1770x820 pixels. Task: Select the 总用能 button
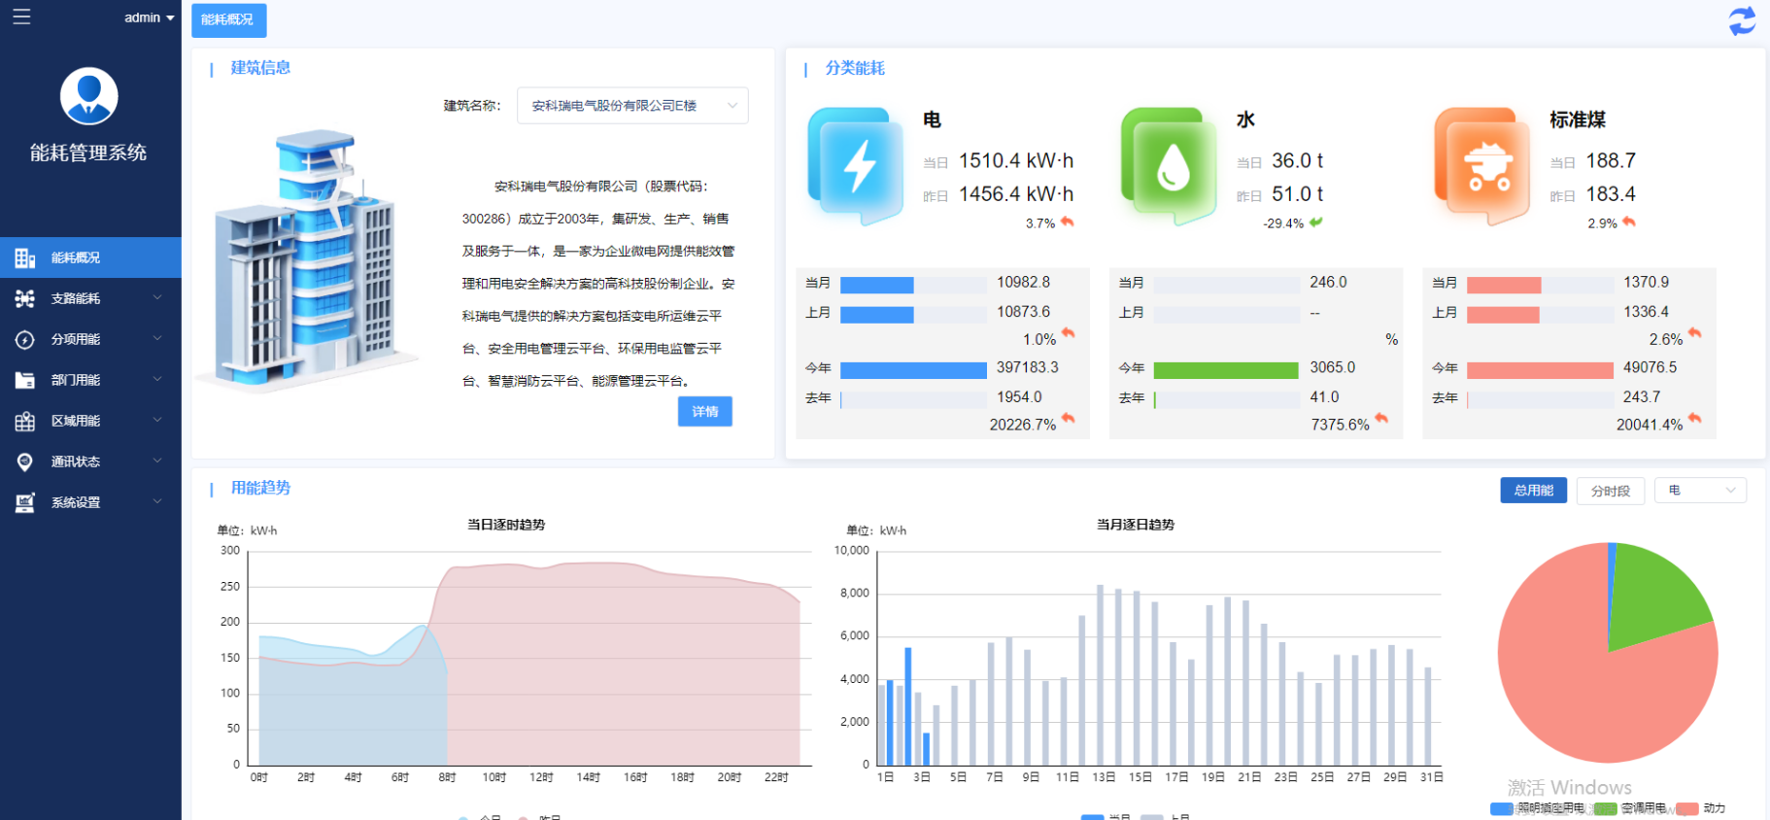(1534, 491)
